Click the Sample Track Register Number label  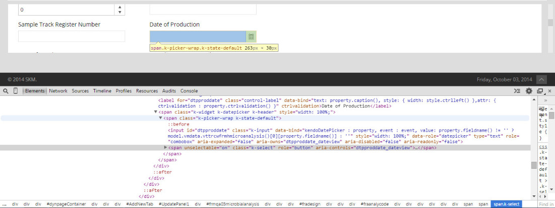(x=59, y=24)
